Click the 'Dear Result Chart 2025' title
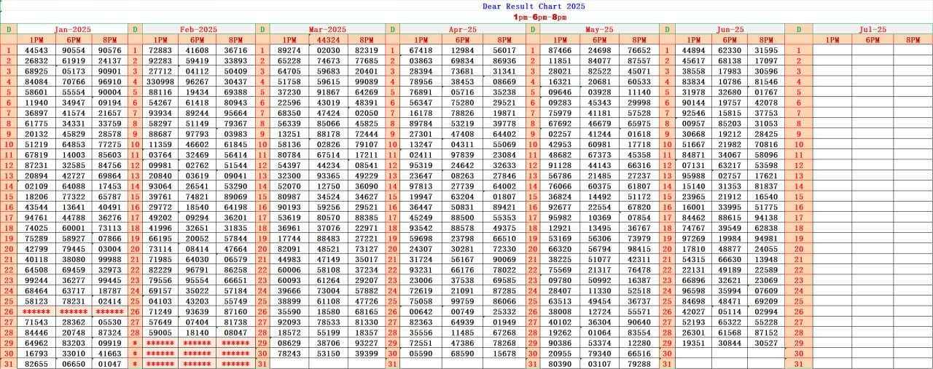Screen dimensions: 933x369 point(534,6)
